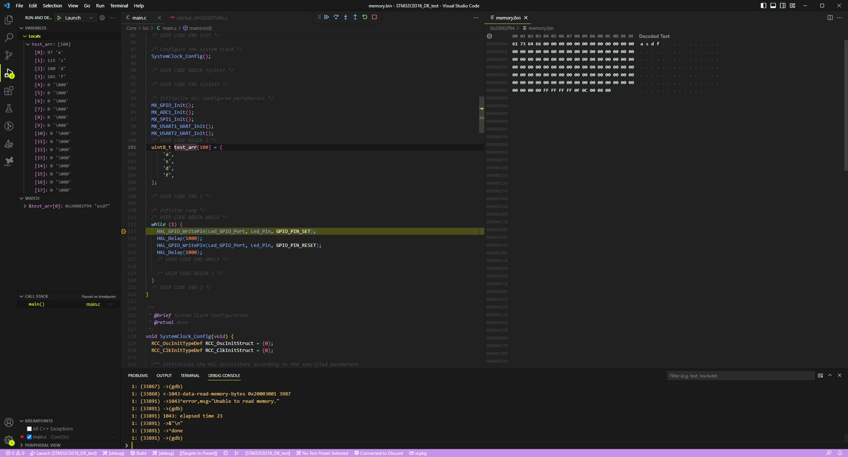
Task: Open the Terminal menu
Action: click(x=119, y=6)
